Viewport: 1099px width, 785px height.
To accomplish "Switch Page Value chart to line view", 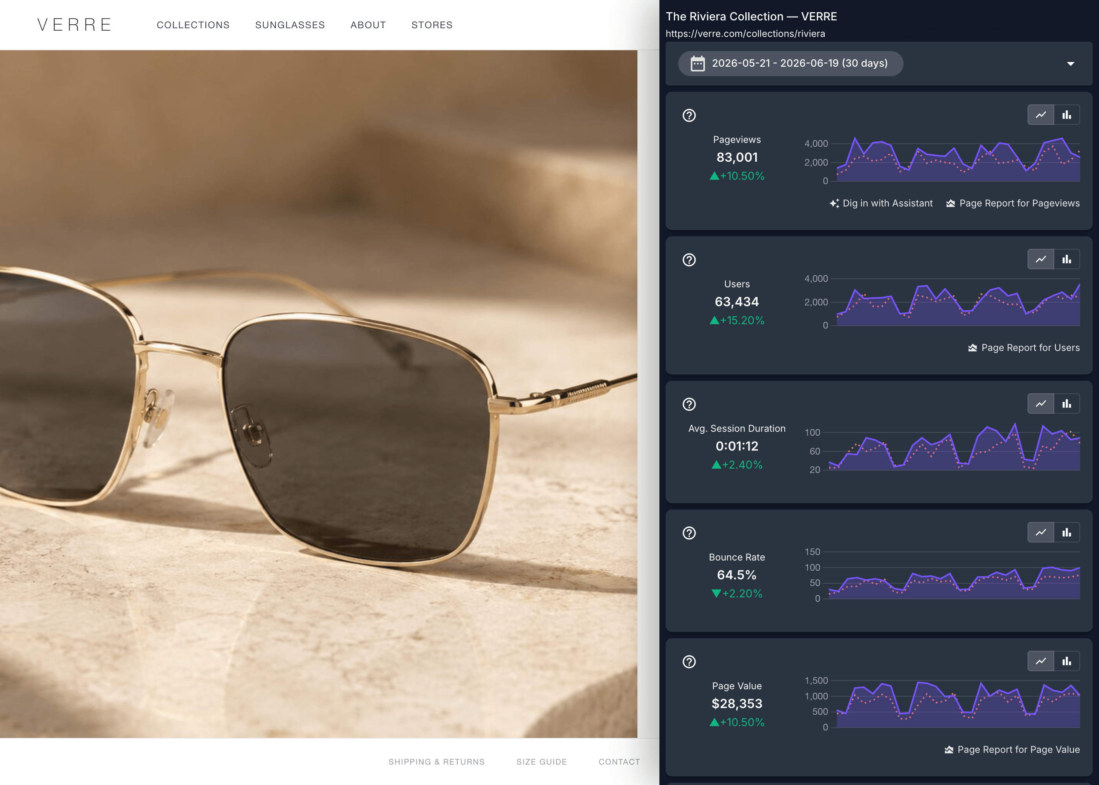I will [x=1041, y=661].
